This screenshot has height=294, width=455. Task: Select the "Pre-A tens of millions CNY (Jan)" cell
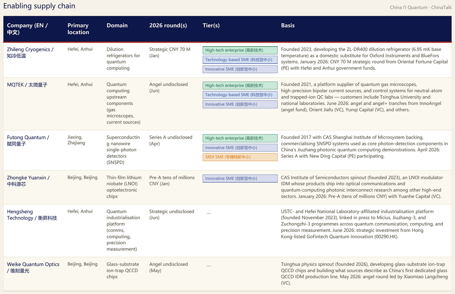coord(172,180)
